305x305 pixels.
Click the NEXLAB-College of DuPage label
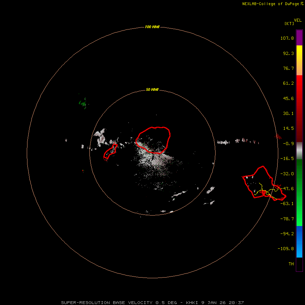[x=272, y=4]
